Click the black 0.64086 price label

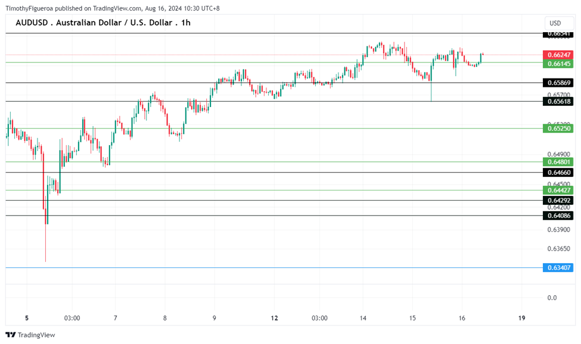pos(558,216)
